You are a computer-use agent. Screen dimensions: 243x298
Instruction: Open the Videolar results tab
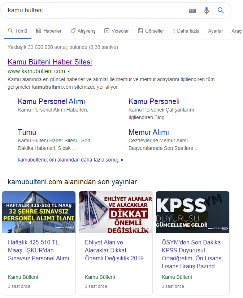pos(117,31)
